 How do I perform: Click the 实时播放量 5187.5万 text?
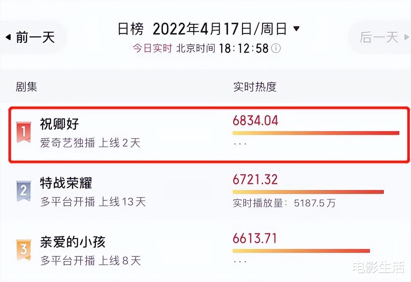tap(284, 203)
